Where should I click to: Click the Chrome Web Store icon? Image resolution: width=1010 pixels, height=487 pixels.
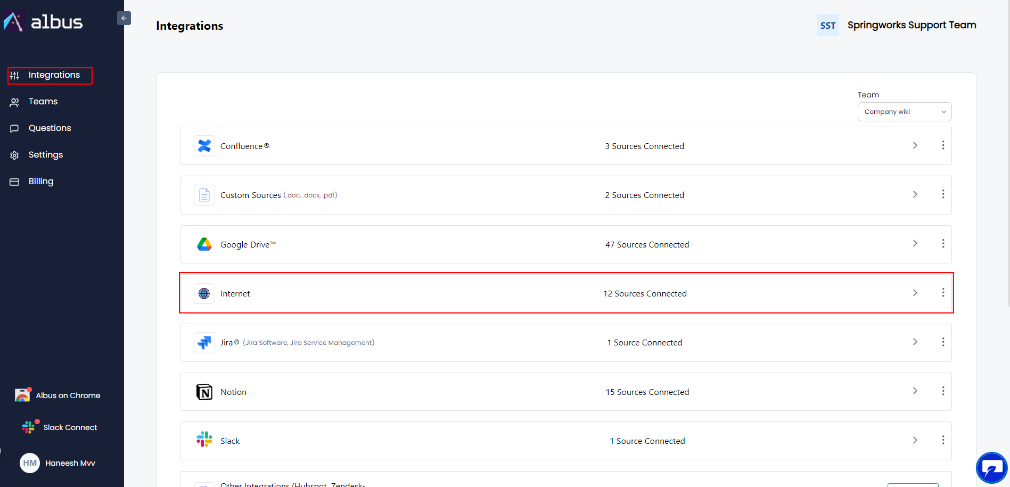pos(22,395)
